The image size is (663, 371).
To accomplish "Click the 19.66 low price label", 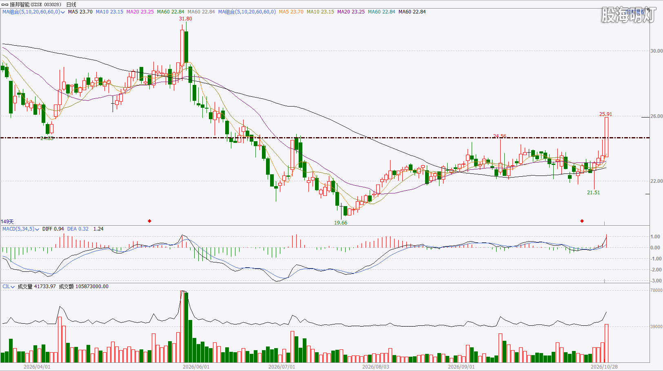I will pyautogui.click(x=341, y=223).
